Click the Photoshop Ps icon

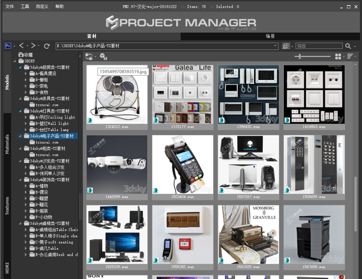click(x=8, y=46)
